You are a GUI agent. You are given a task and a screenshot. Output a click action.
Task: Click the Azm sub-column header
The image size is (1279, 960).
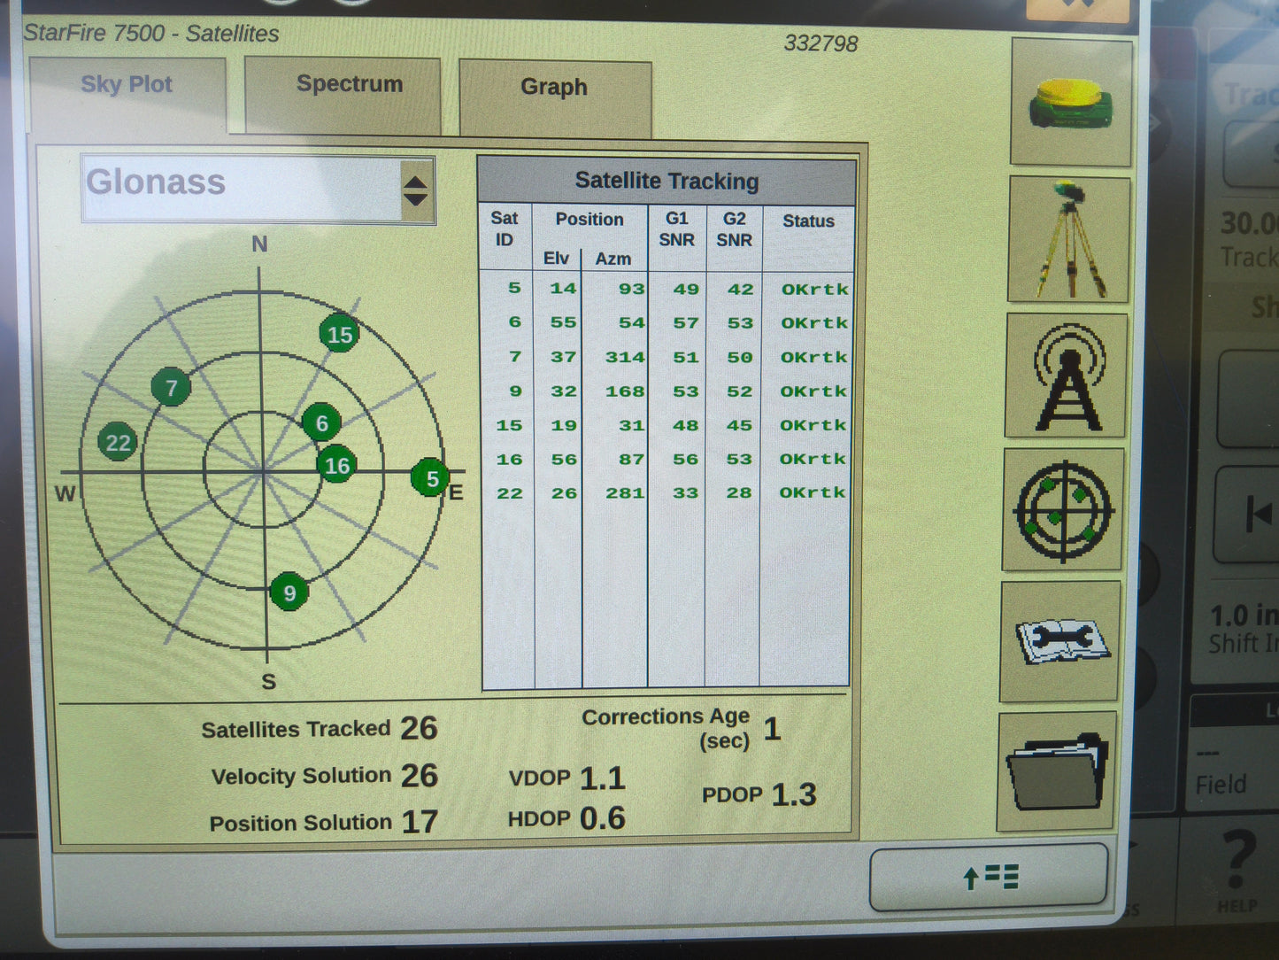coord(613,259)
